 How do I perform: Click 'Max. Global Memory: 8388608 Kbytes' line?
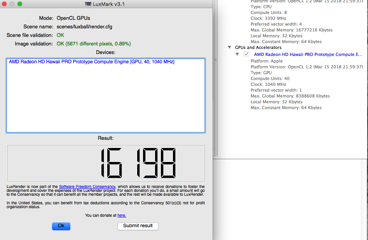coord(290,96)
